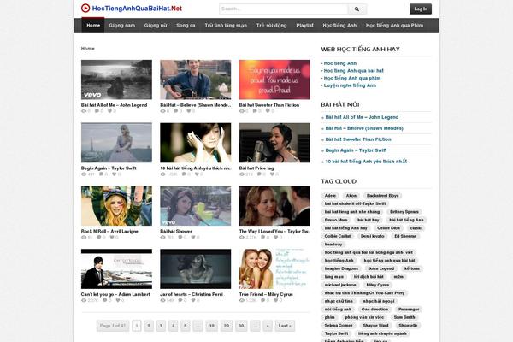Click heart icon under Jar of hearts
The image size is (513, 342).
point(193,300)
